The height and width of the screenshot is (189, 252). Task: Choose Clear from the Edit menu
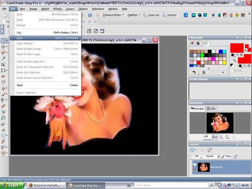[45, 85]
